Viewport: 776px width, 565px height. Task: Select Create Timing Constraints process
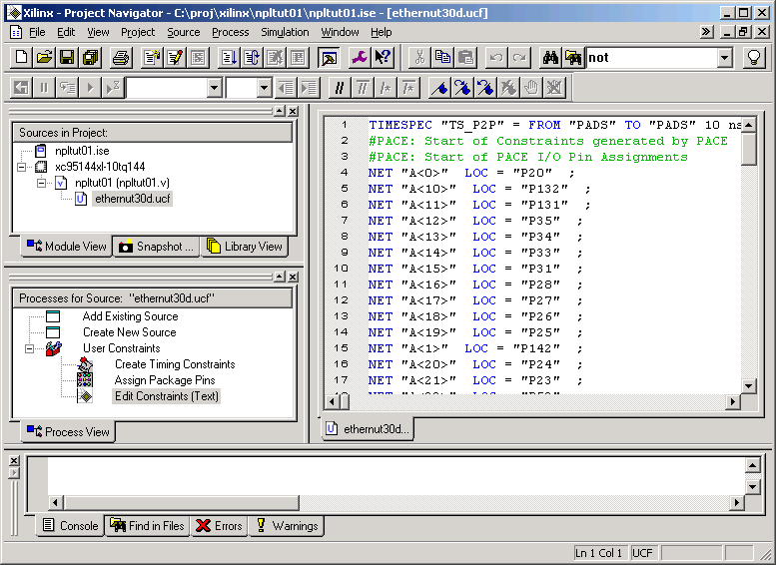tap(174, 364)
